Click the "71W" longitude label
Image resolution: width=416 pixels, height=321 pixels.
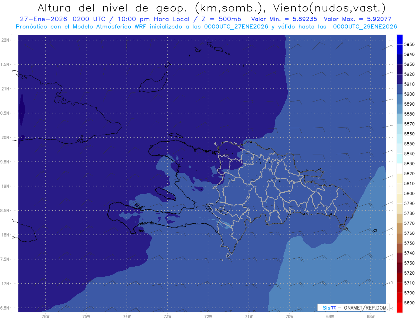tap(249, 316)
